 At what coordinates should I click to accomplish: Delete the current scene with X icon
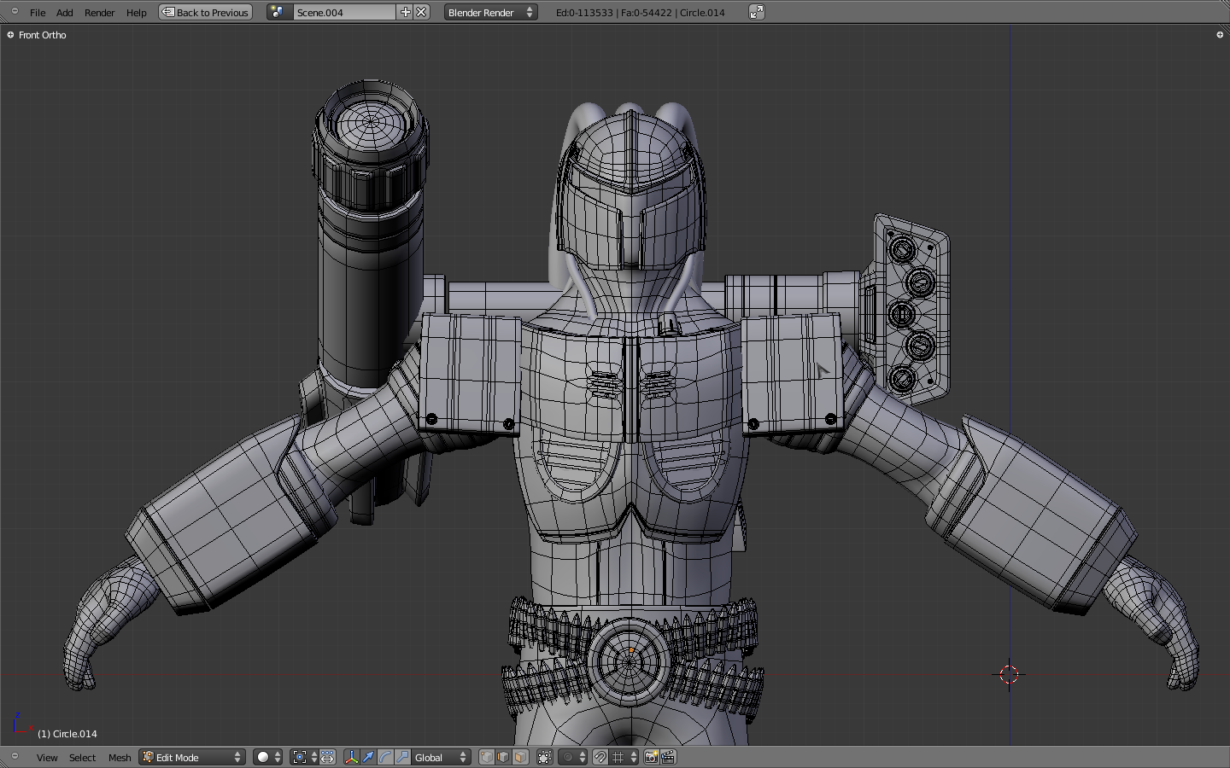click(422, 13)
